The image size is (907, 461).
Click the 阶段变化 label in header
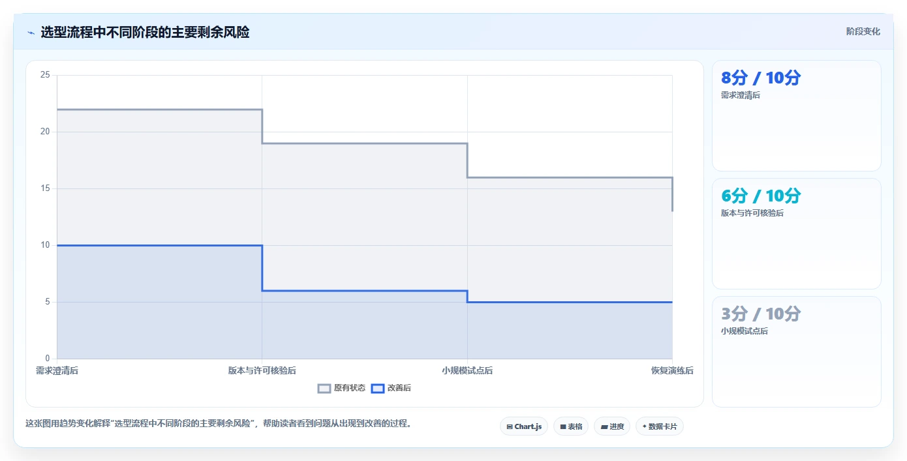point(863,31)
